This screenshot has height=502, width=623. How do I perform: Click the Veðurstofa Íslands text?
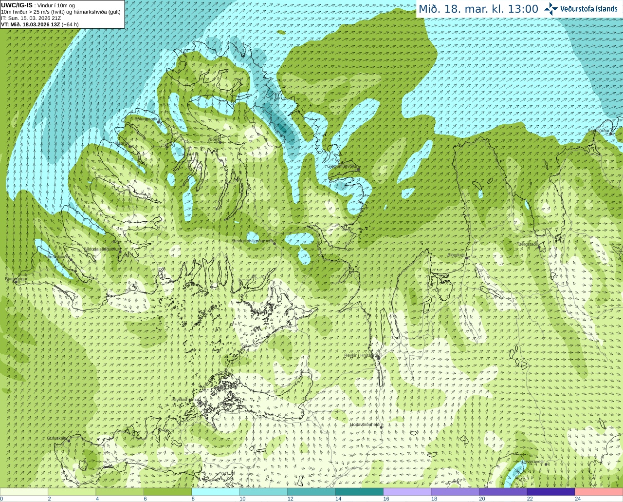pyautogui.click(x=589, y=9)
